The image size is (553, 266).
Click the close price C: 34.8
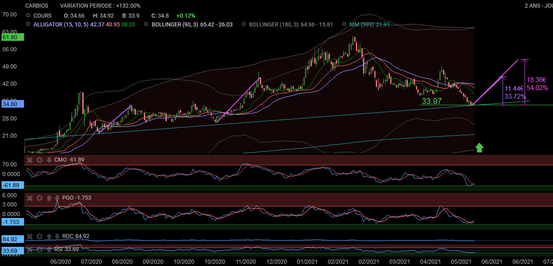[x=160, y=16]
